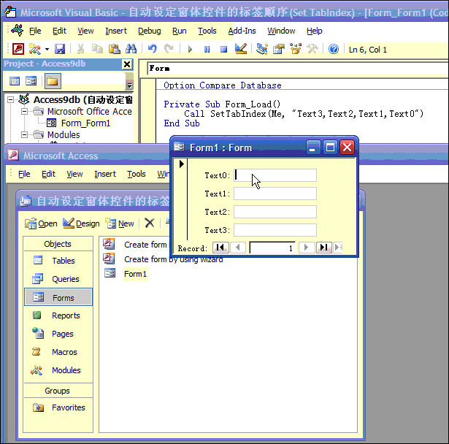Open Insert menu in Microsoft Access window
This screenshot has height=444, width=449.
105,174
